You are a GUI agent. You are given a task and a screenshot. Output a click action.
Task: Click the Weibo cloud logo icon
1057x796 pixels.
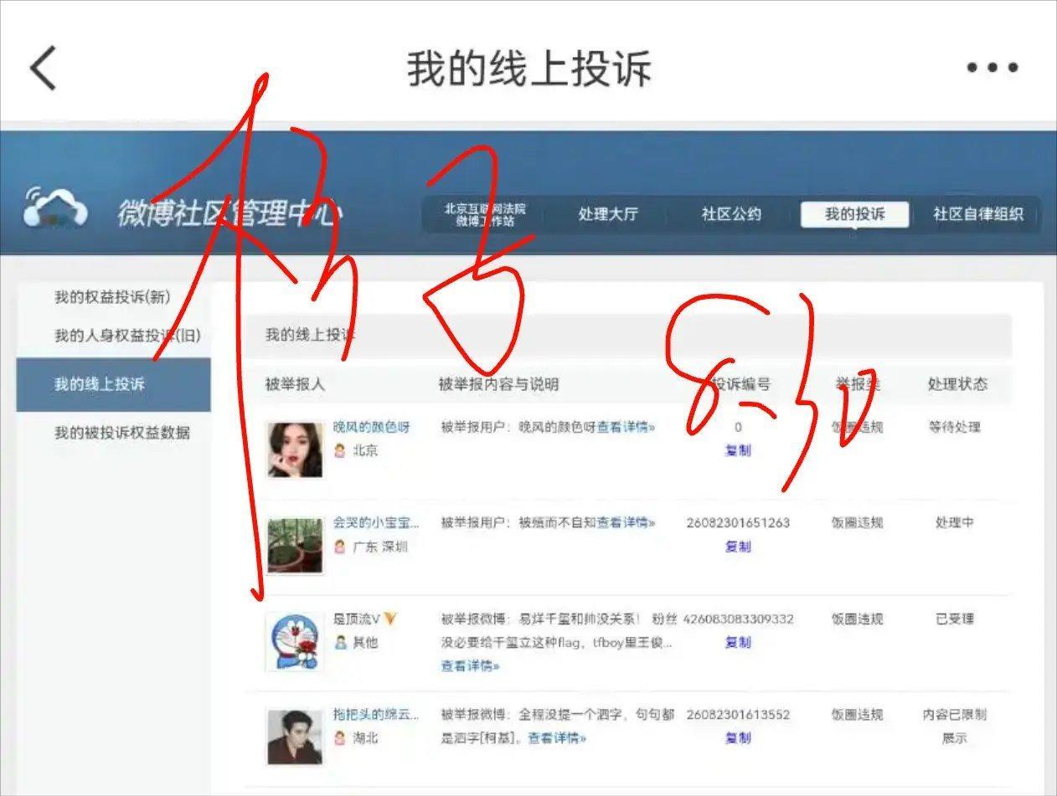coord(55,208)
